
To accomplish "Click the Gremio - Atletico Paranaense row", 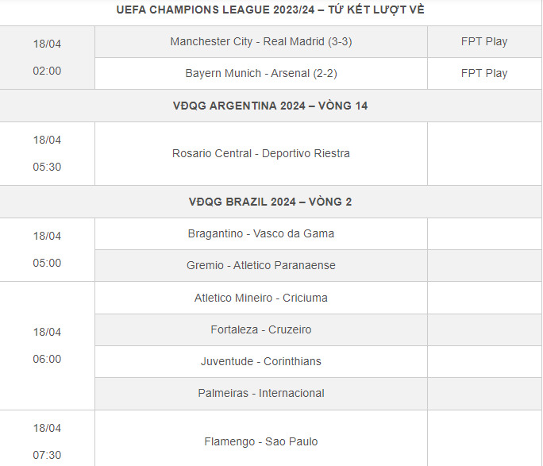I will (x=261, y=265).
